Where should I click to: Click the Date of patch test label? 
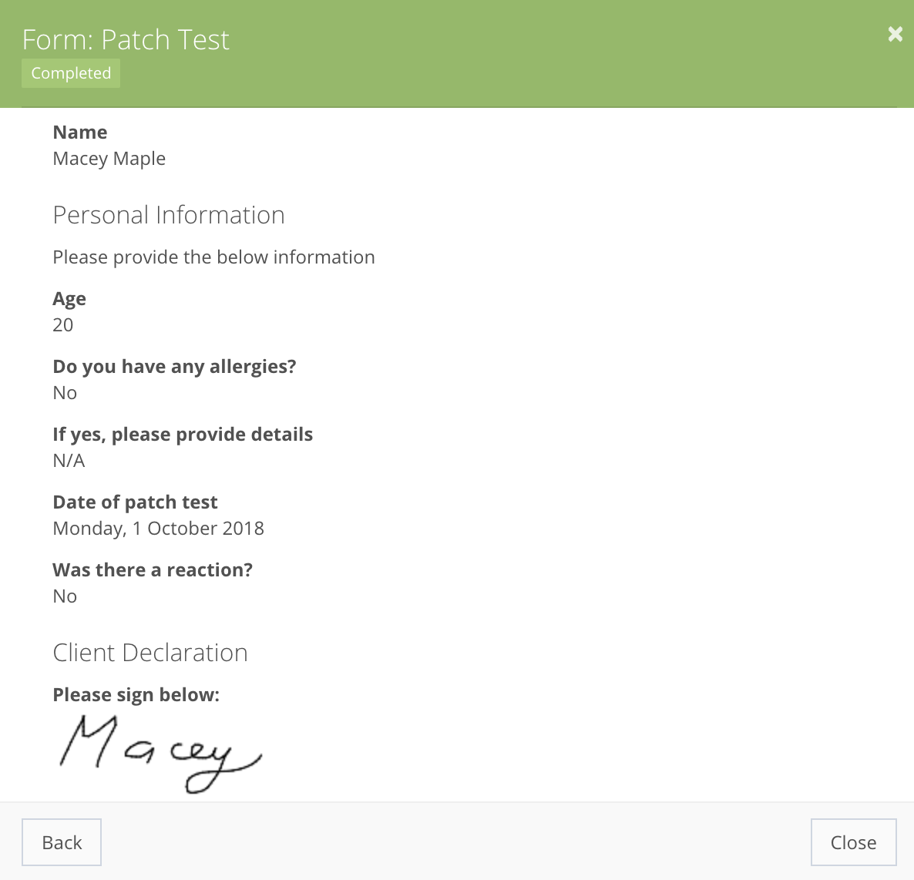point(135,502)
